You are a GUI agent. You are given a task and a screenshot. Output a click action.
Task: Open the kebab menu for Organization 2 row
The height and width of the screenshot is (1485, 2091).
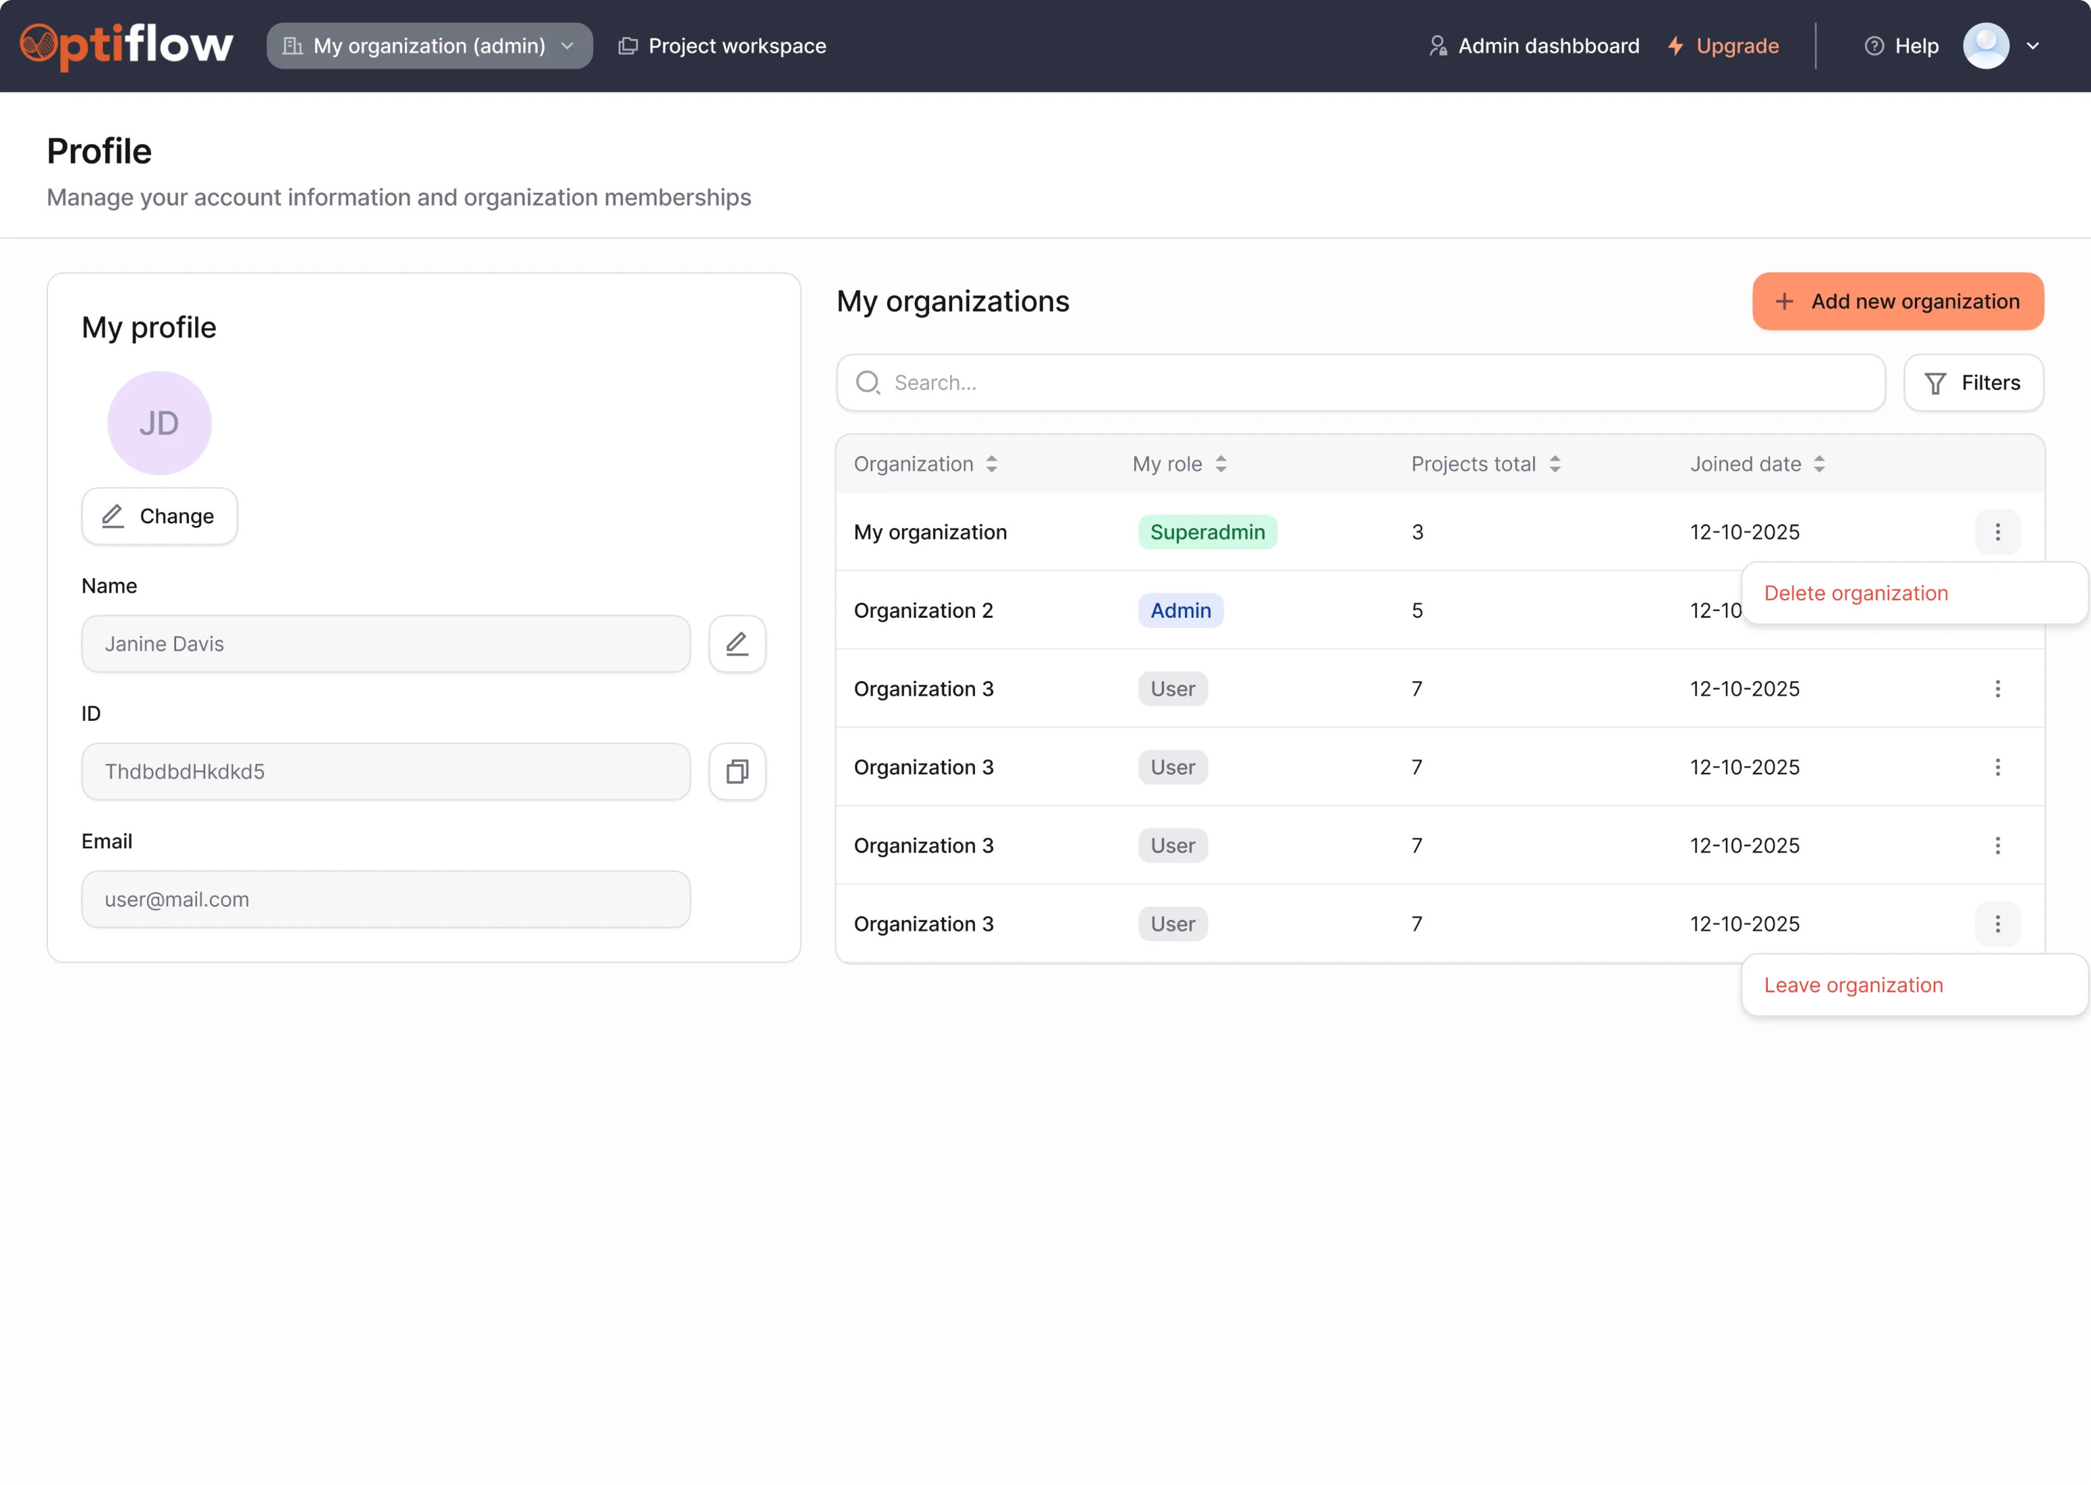(x=1999, y=610)
